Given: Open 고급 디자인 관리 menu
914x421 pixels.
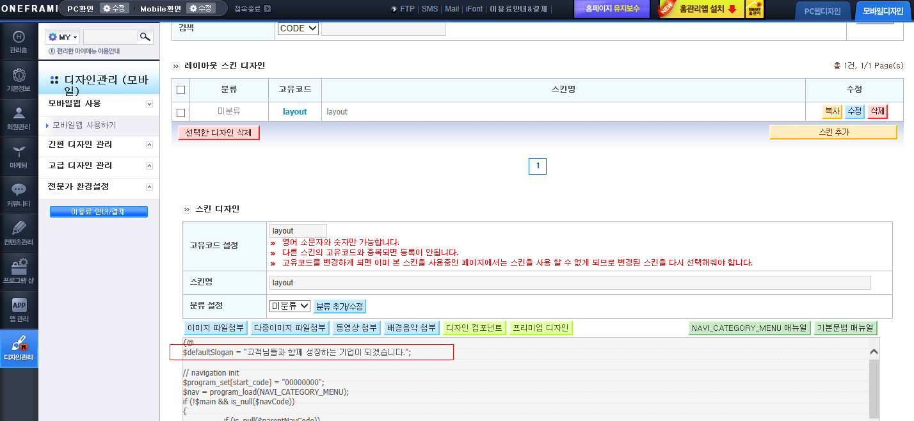Looking at the screenshot, I should 80,166.
